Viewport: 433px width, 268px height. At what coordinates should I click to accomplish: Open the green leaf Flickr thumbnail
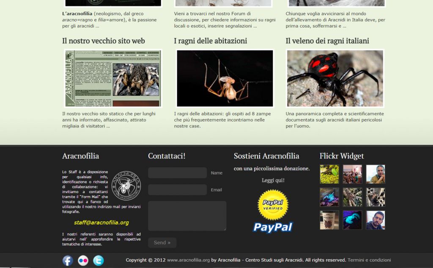(x=329, y=174)
